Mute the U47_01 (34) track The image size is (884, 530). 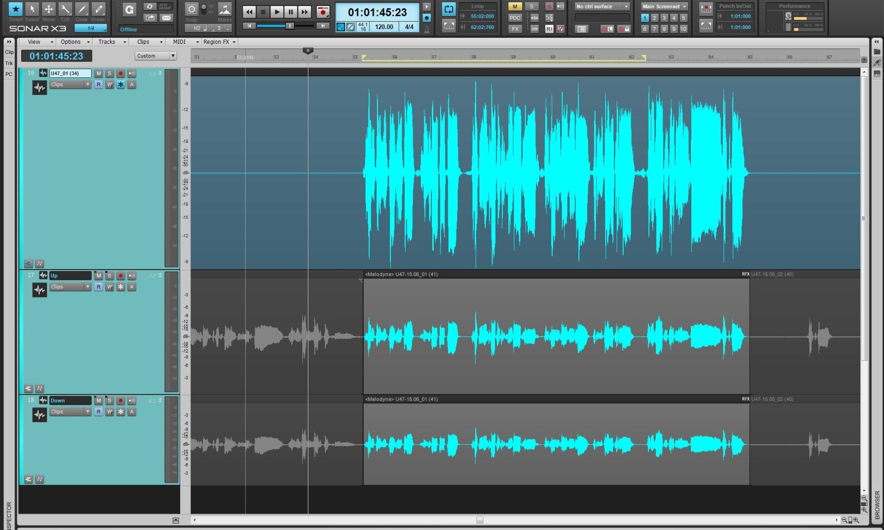click(99, 73)
